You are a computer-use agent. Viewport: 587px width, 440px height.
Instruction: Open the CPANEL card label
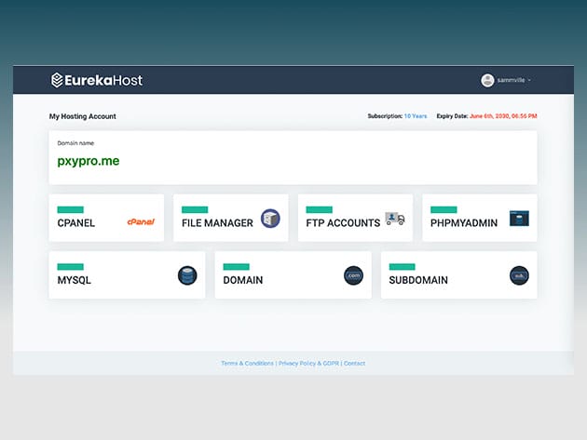click(76, 223)
